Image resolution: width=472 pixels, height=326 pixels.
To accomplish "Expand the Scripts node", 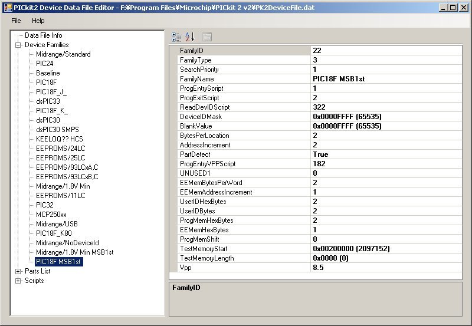I will coord(18,281).
